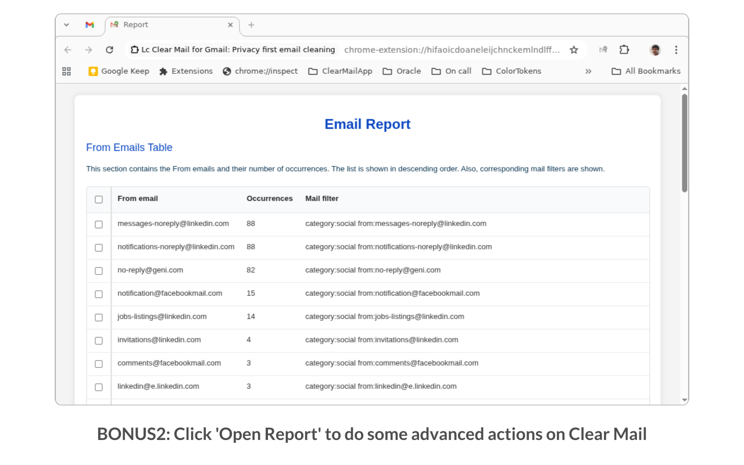The height and width of the screenshot is (465, 744).
Task: Open the tab search chevron
Action: tap(66, 25)
